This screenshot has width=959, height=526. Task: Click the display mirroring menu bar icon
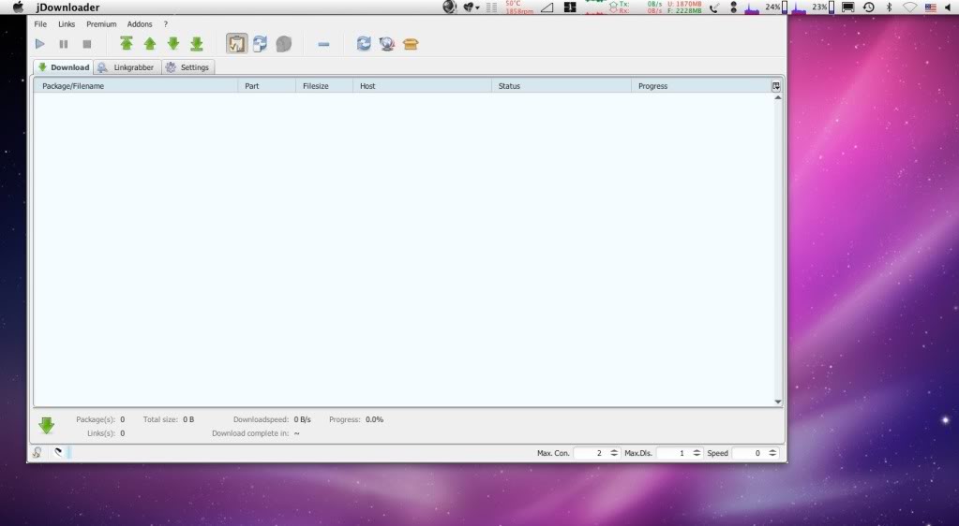pyautogui.click(x=848, y=7)
